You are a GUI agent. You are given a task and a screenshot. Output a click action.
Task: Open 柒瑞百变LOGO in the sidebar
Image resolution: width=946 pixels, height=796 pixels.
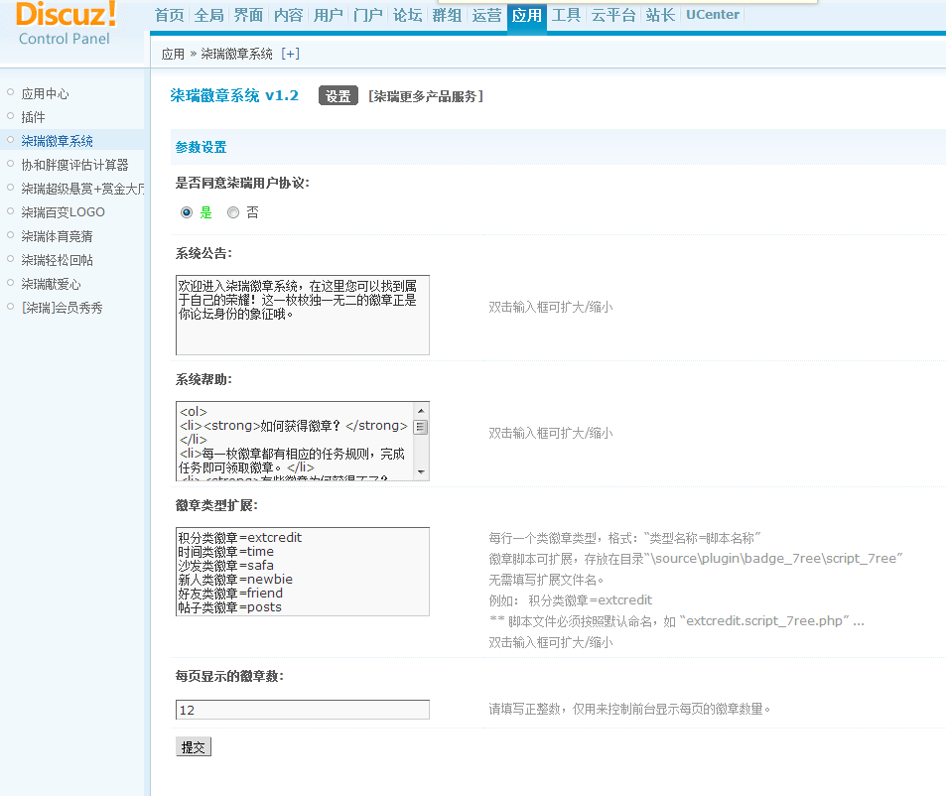click(63, 212)
